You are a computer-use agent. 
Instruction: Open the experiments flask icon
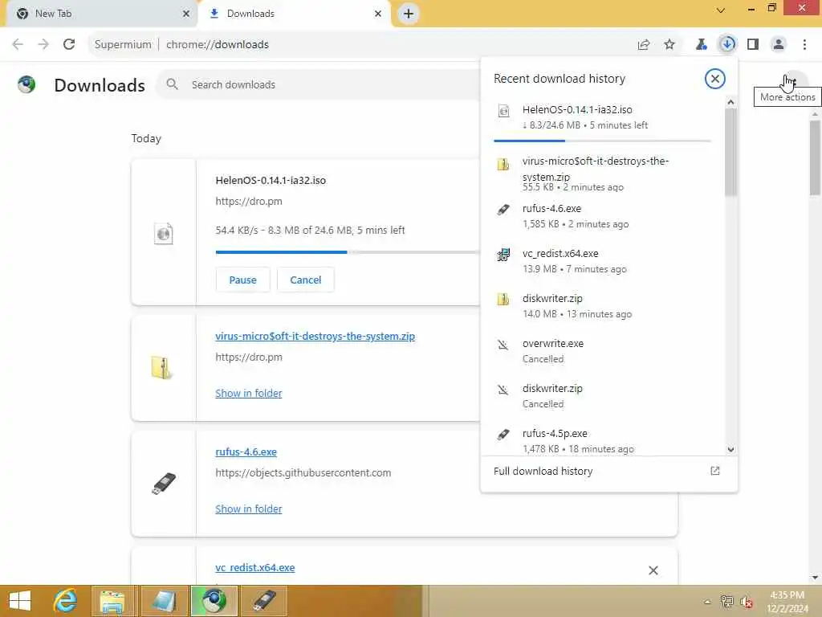coord(702,44)
